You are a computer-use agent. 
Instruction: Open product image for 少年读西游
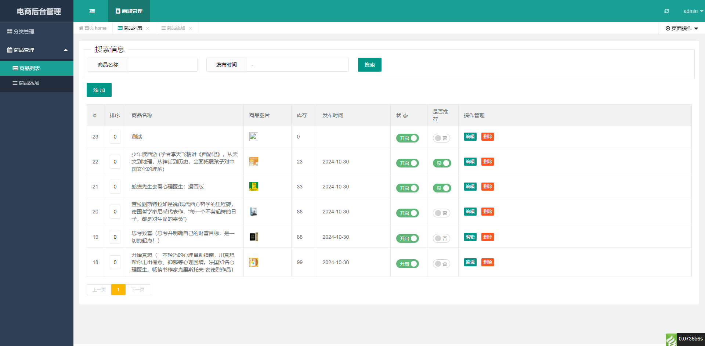tap(254, 162)
